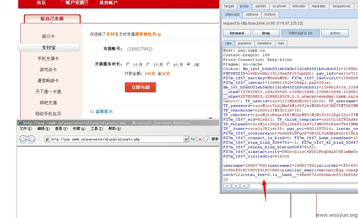Click the IE refresh/go green arrows icon
Screen dimensions: 358x218
pyautogui.click(x=193, y=139)
